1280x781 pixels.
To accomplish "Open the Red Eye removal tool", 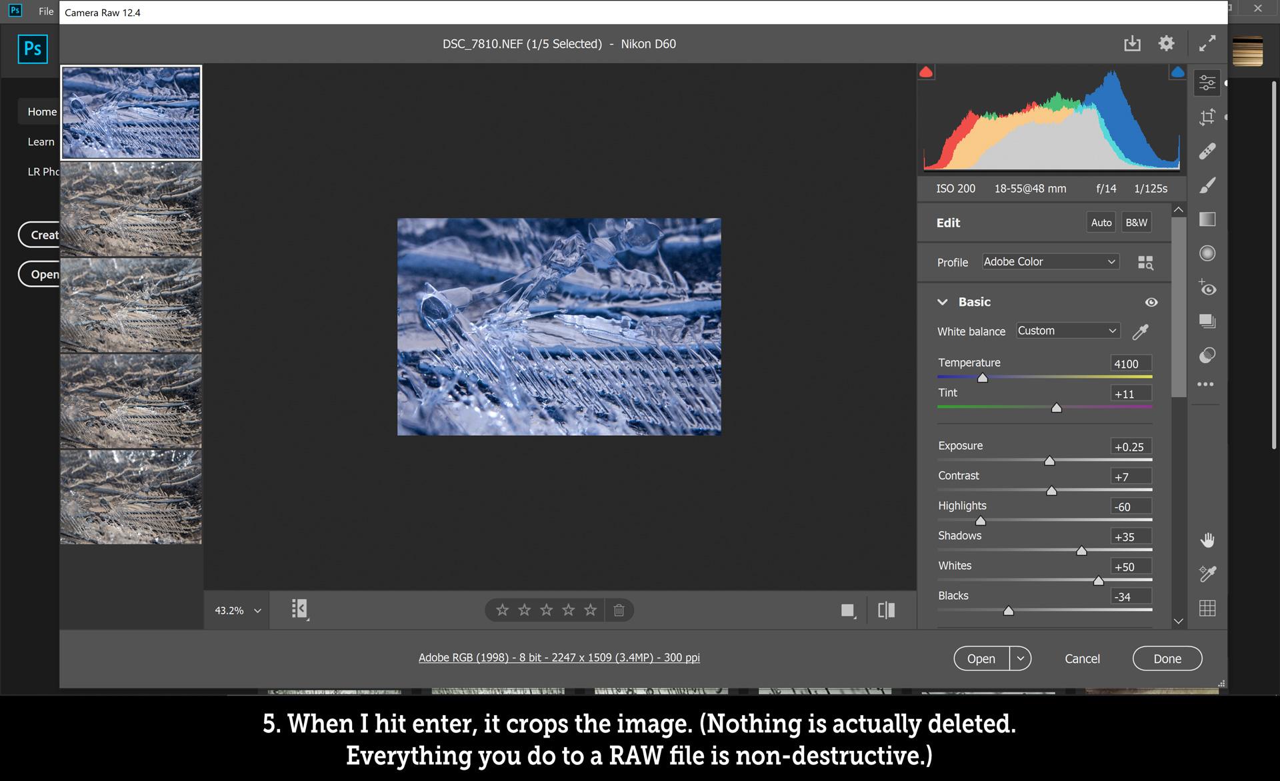I will [1207, 289].
